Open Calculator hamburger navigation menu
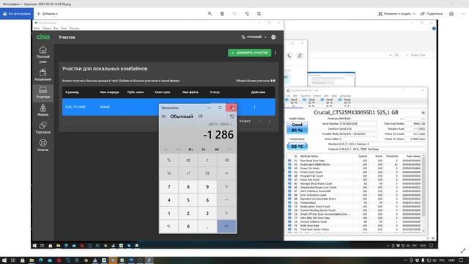Viewport: 469px width, 264px height. 163,117
